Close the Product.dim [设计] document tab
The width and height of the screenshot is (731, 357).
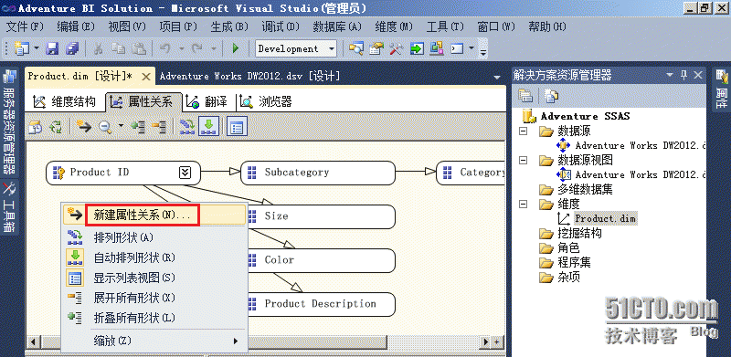coord(146,77)
